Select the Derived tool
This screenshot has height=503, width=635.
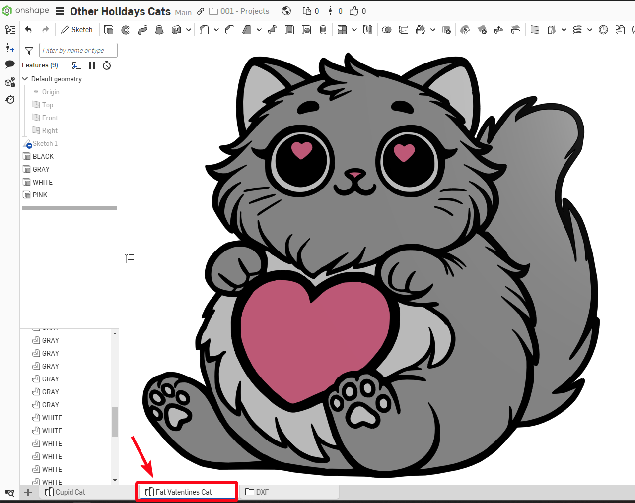[x=620, y=30]
